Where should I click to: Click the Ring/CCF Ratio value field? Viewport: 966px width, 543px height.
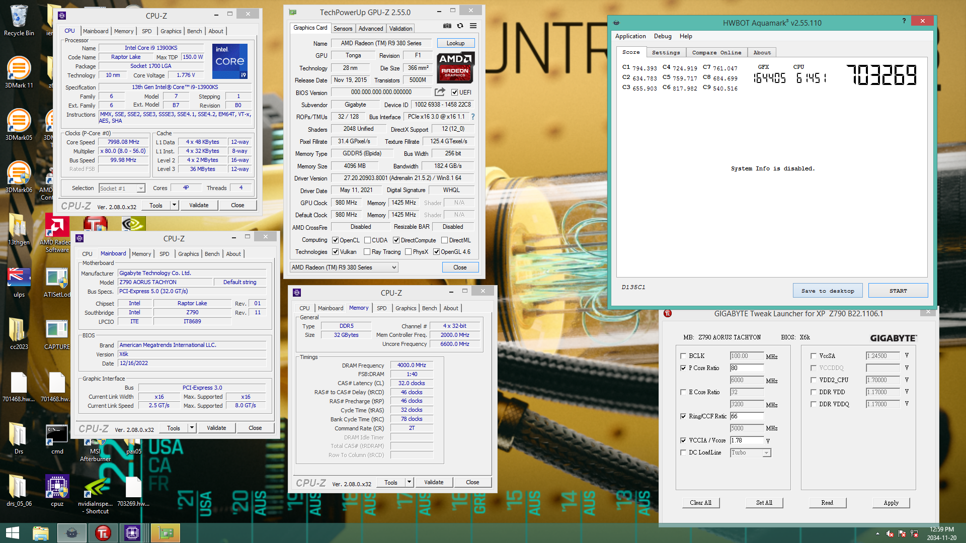click(747, 416)
